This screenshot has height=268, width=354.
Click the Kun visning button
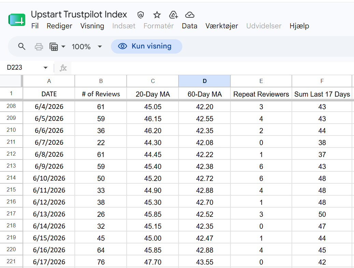(146, 46)
